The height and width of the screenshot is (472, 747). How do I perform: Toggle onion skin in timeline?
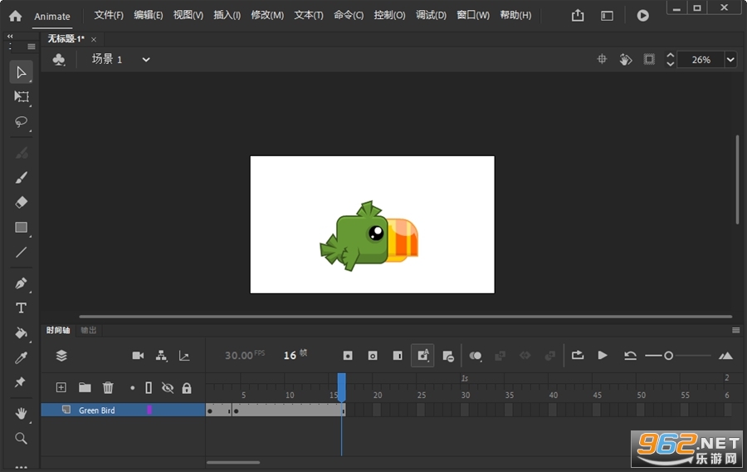point(476,356)
